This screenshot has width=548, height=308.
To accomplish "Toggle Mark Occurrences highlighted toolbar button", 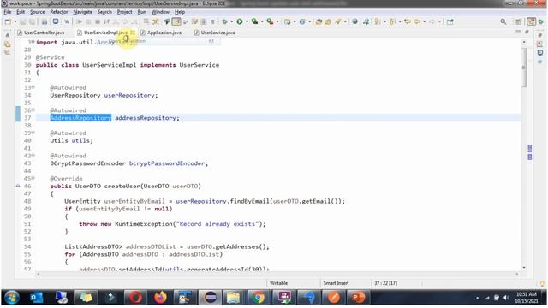I will [176, 21].
